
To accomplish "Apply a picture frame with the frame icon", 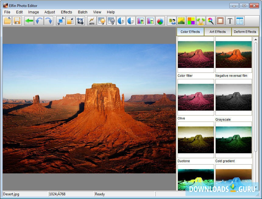I will pos(220,21).
